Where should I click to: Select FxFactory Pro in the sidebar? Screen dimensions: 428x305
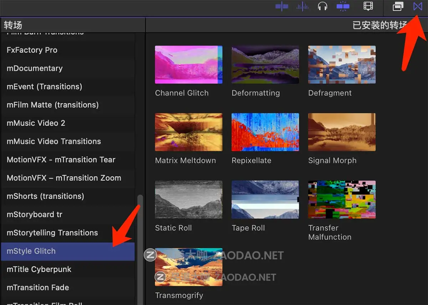pyautogui.click(x=32, y=50)
